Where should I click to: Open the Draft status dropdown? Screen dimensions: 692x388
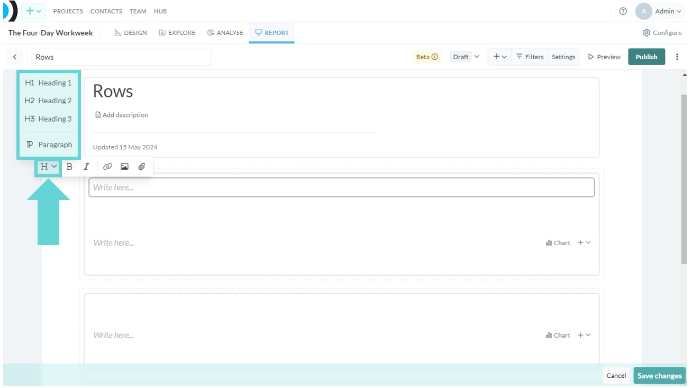click(465, 57)
